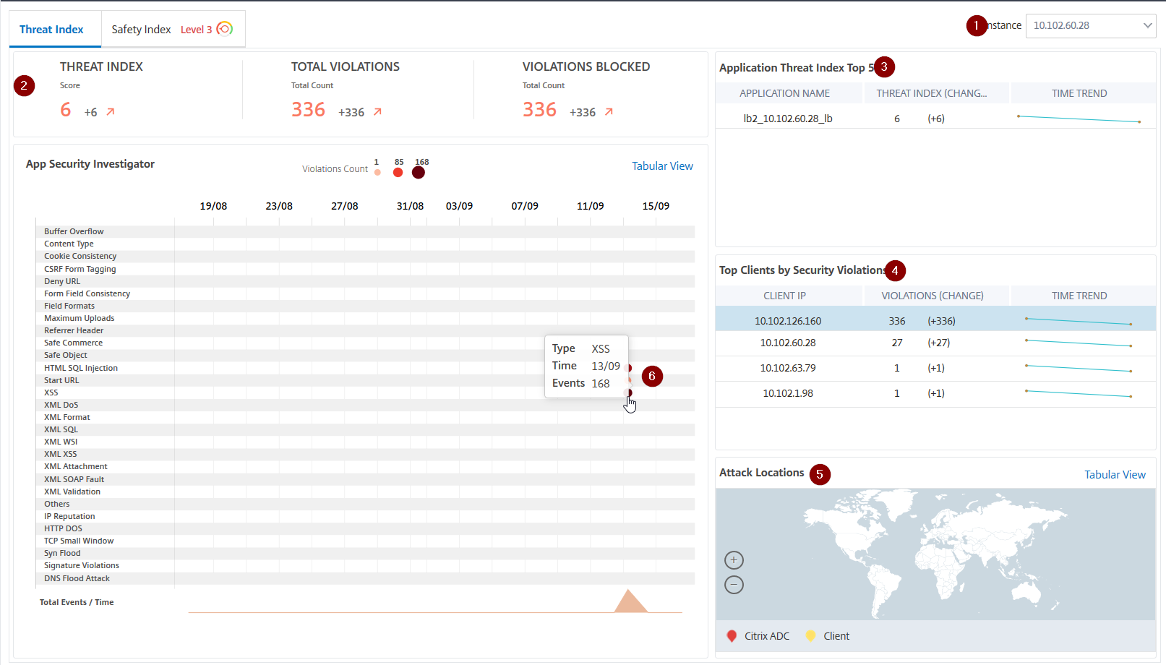1166x665 pixels.
Task: Click the XSS event bubble on 13/09
Action: [x=629, y=393]
